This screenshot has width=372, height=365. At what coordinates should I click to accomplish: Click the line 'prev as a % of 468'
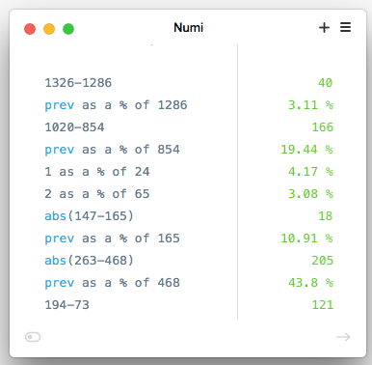click(x=112, y=283)
